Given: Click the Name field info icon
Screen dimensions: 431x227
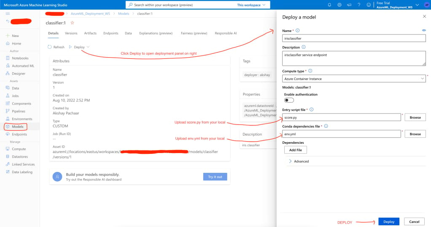Looking at the screenshot, I should tap(297, 30).
